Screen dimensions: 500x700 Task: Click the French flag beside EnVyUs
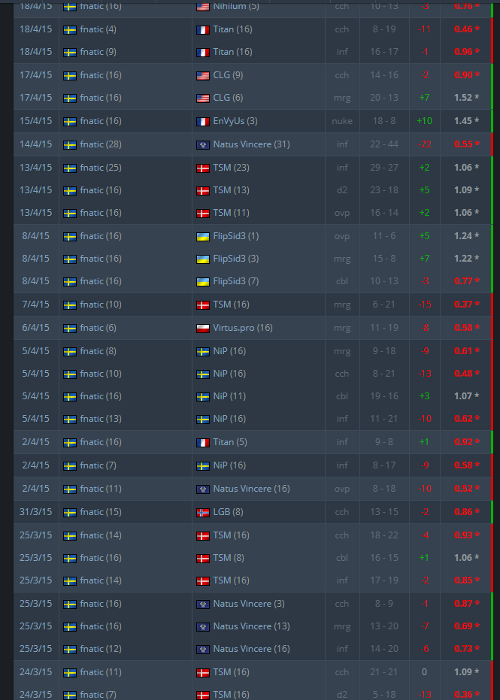[203, 122]
